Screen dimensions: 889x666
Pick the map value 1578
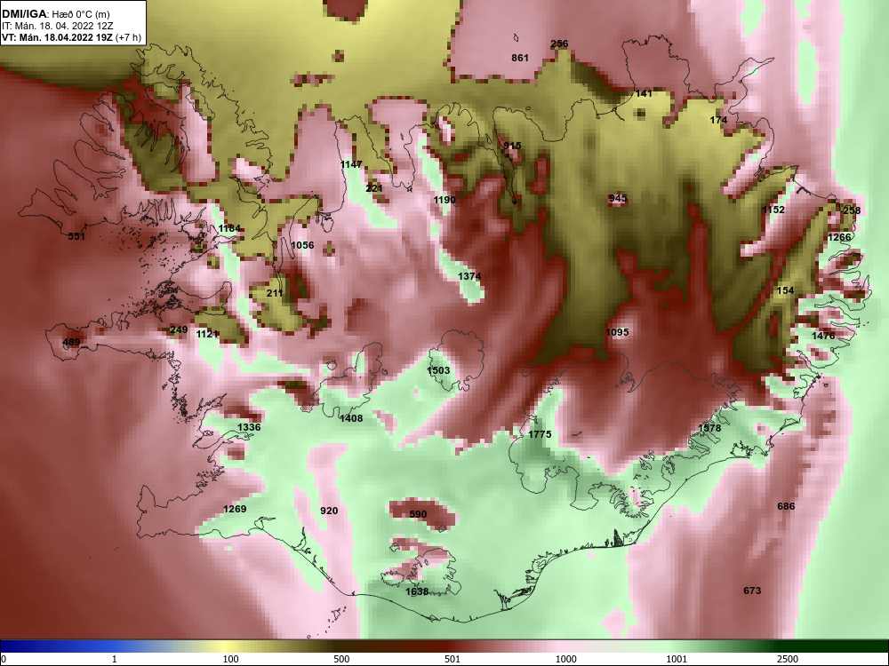(x=709, y=428)
